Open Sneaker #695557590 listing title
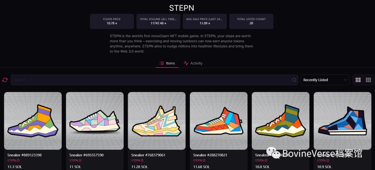The height and width of the screenshot is (170, 375). 86,155
